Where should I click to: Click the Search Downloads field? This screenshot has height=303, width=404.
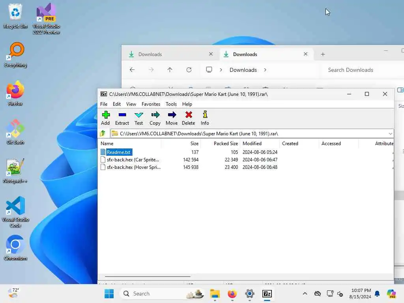(x=363, y=70)
